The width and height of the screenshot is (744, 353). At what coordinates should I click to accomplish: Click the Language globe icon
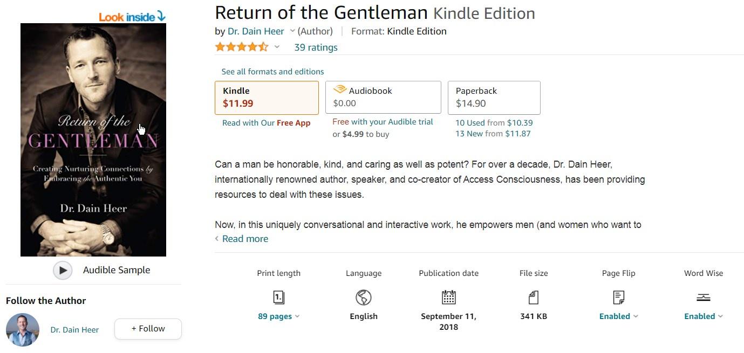[x=364, y=297]
